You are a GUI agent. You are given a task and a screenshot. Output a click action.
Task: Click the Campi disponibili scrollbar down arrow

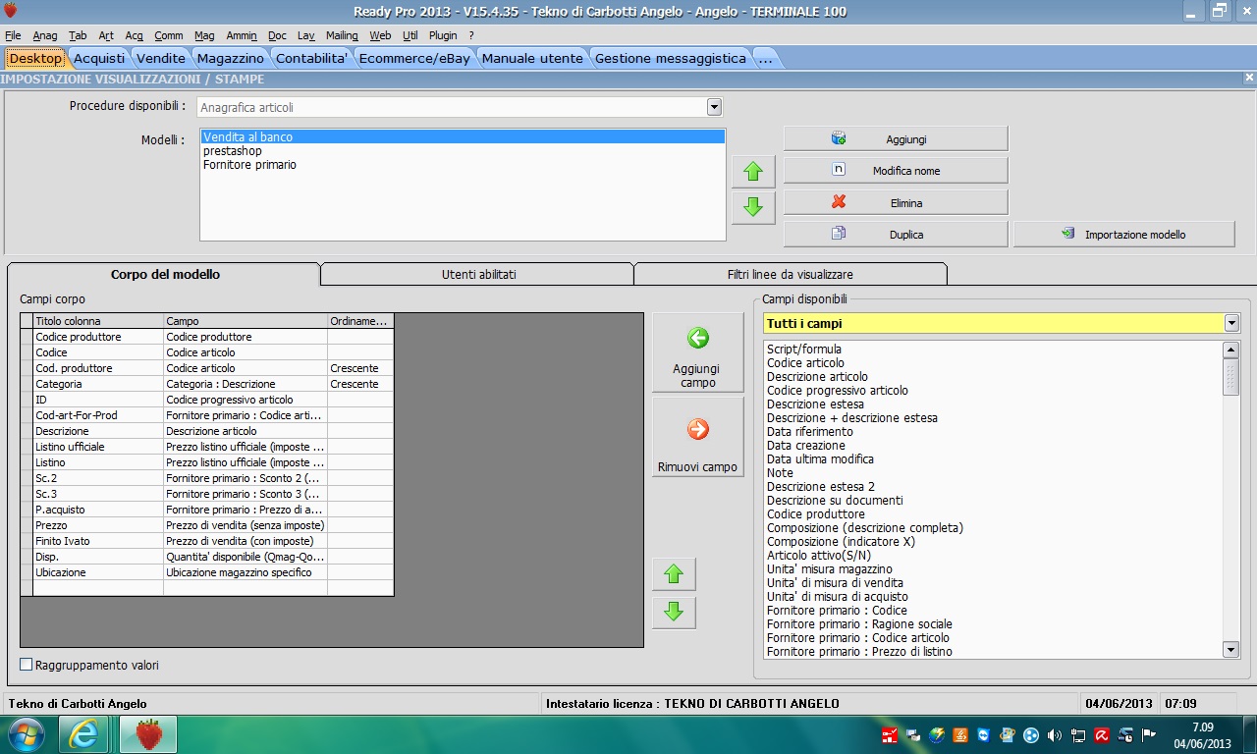1231,649
